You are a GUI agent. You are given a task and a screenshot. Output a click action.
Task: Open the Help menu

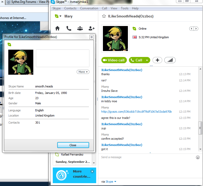coord(135,8)
